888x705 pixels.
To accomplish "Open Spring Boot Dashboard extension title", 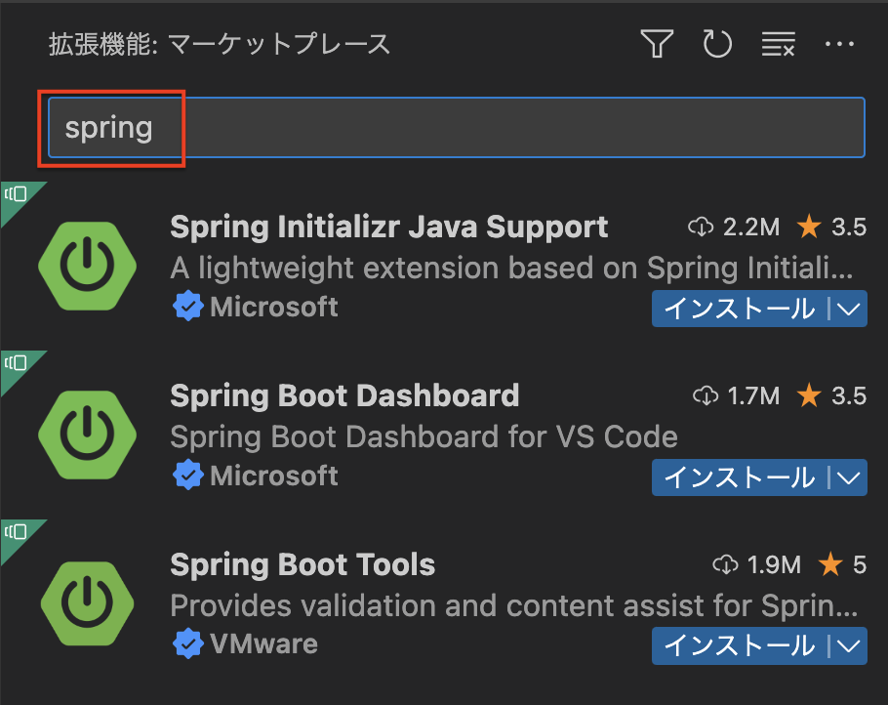I will (x=344, y=395).
